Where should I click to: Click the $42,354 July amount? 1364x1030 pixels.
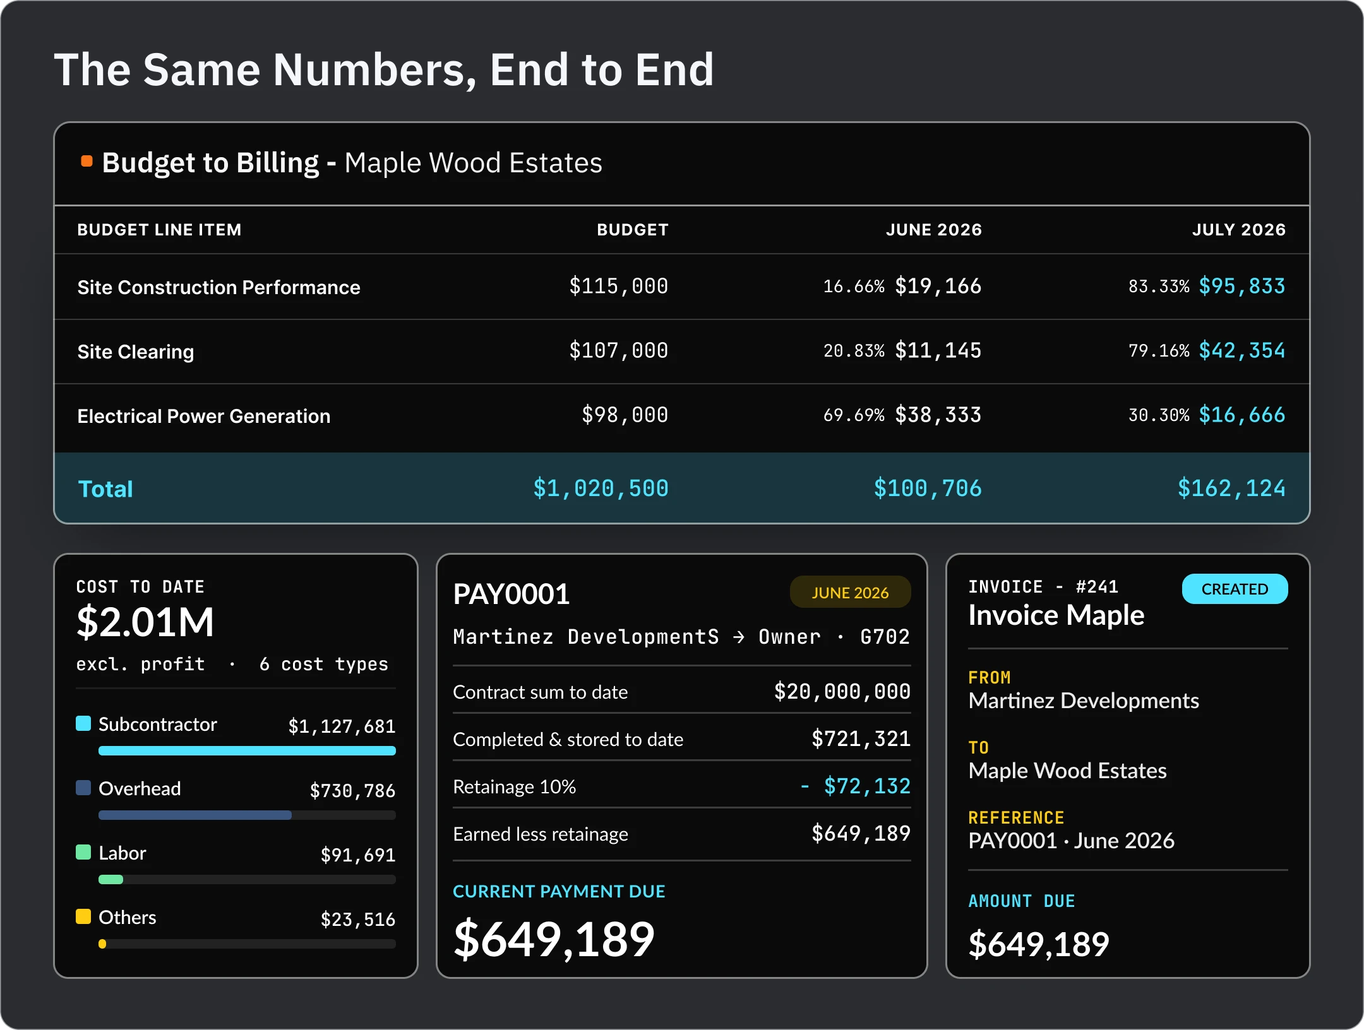click(x=1242, y=351)
